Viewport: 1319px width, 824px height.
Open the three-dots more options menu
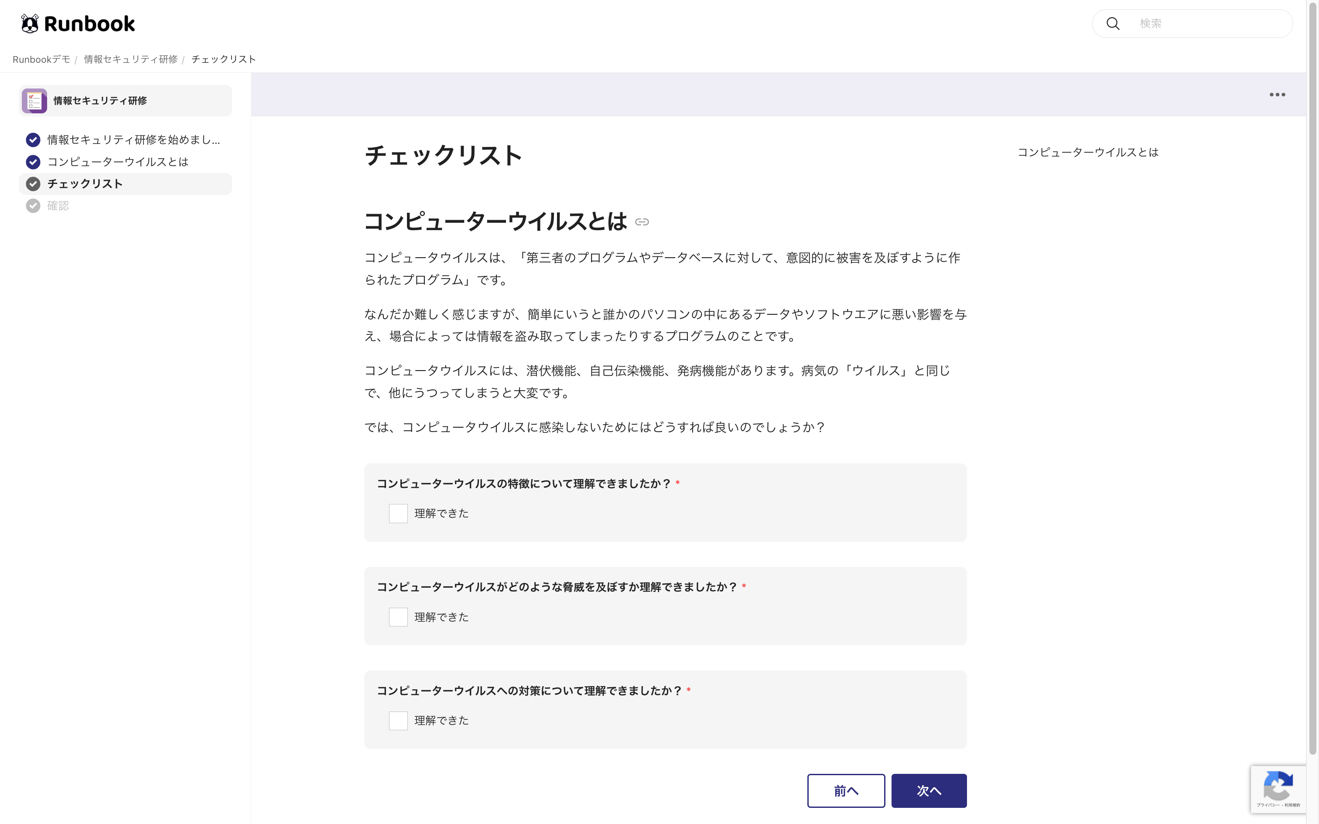click(x=1277, y=95)
